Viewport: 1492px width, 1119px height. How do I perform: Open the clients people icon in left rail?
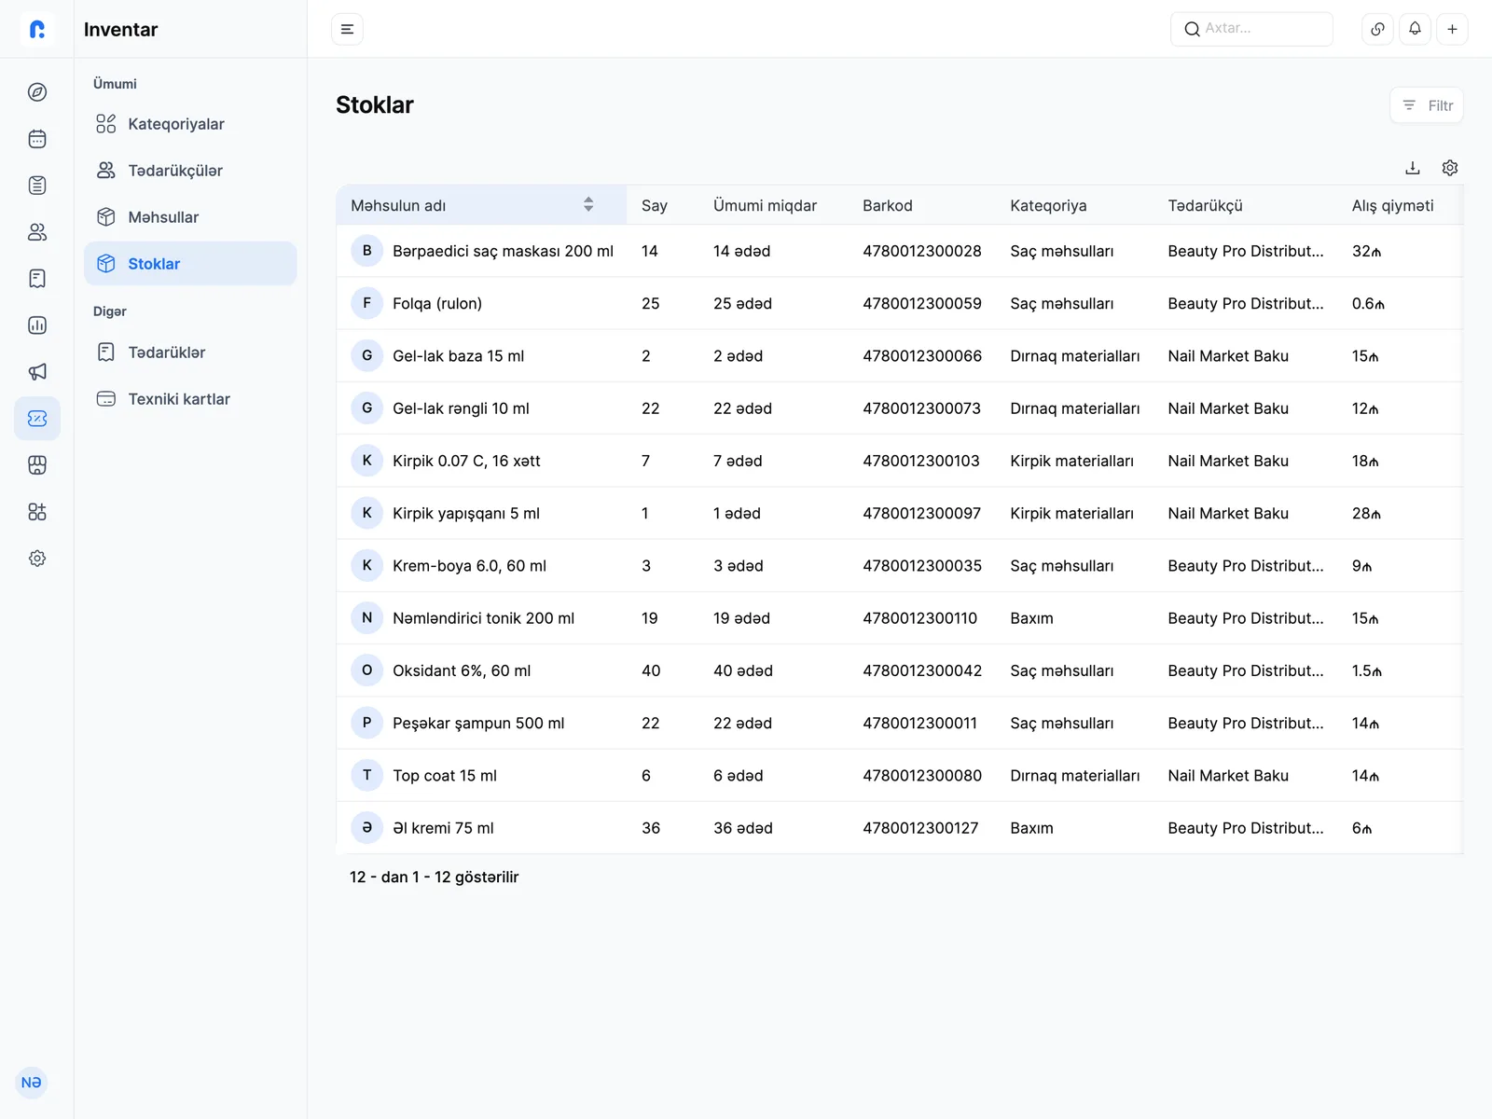pyautogui.click(x=37, y=232)
